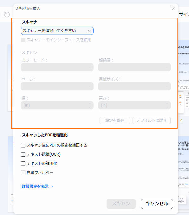This screenshot has height=215, width=189.
Task: Check スキャン後にPDFの傾きを補正する
Action: click(23, 145)
